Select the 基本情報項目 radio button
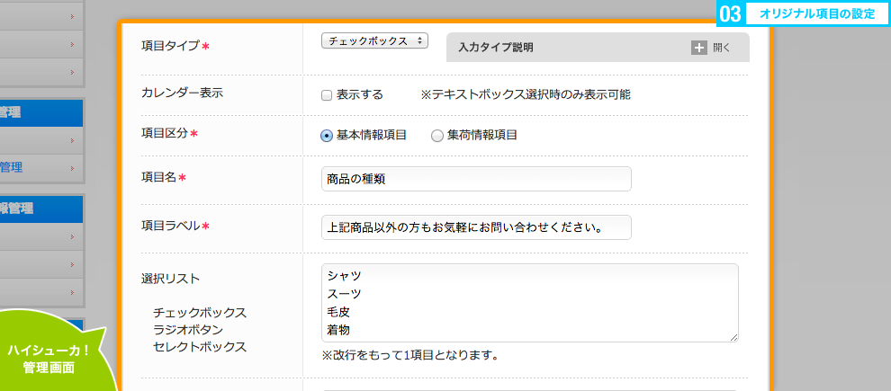Image resolution: width=891 pixels, height=391 pixels. point(326,136)
